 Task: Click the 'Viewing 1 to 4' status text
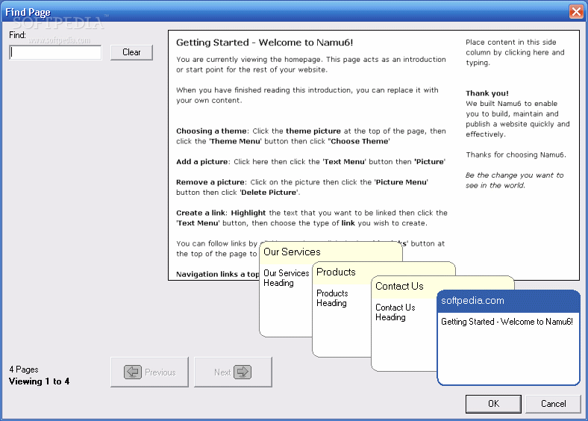click(x=39, y=381)
